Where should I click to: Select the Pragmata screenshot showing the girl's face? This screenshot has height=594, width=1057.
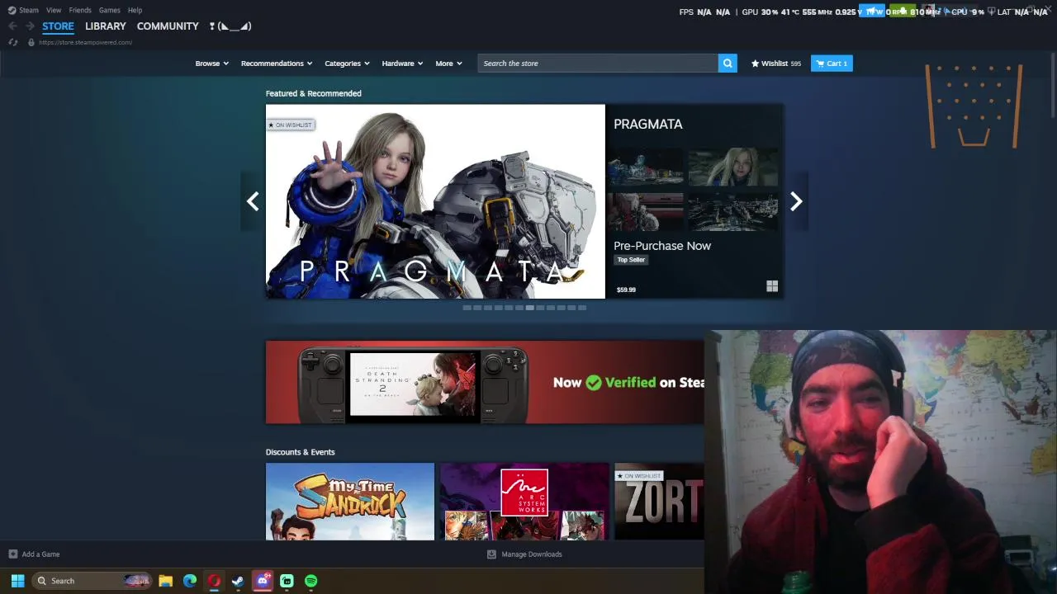(x=733, y=167)
